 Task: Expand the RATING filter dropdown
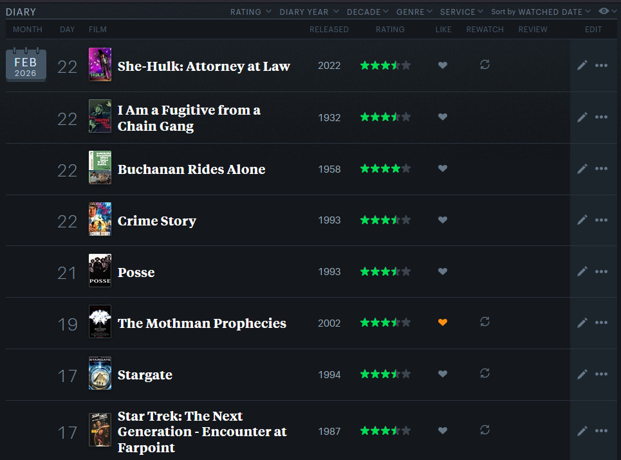pyautogui.click(x=250, y=12)
